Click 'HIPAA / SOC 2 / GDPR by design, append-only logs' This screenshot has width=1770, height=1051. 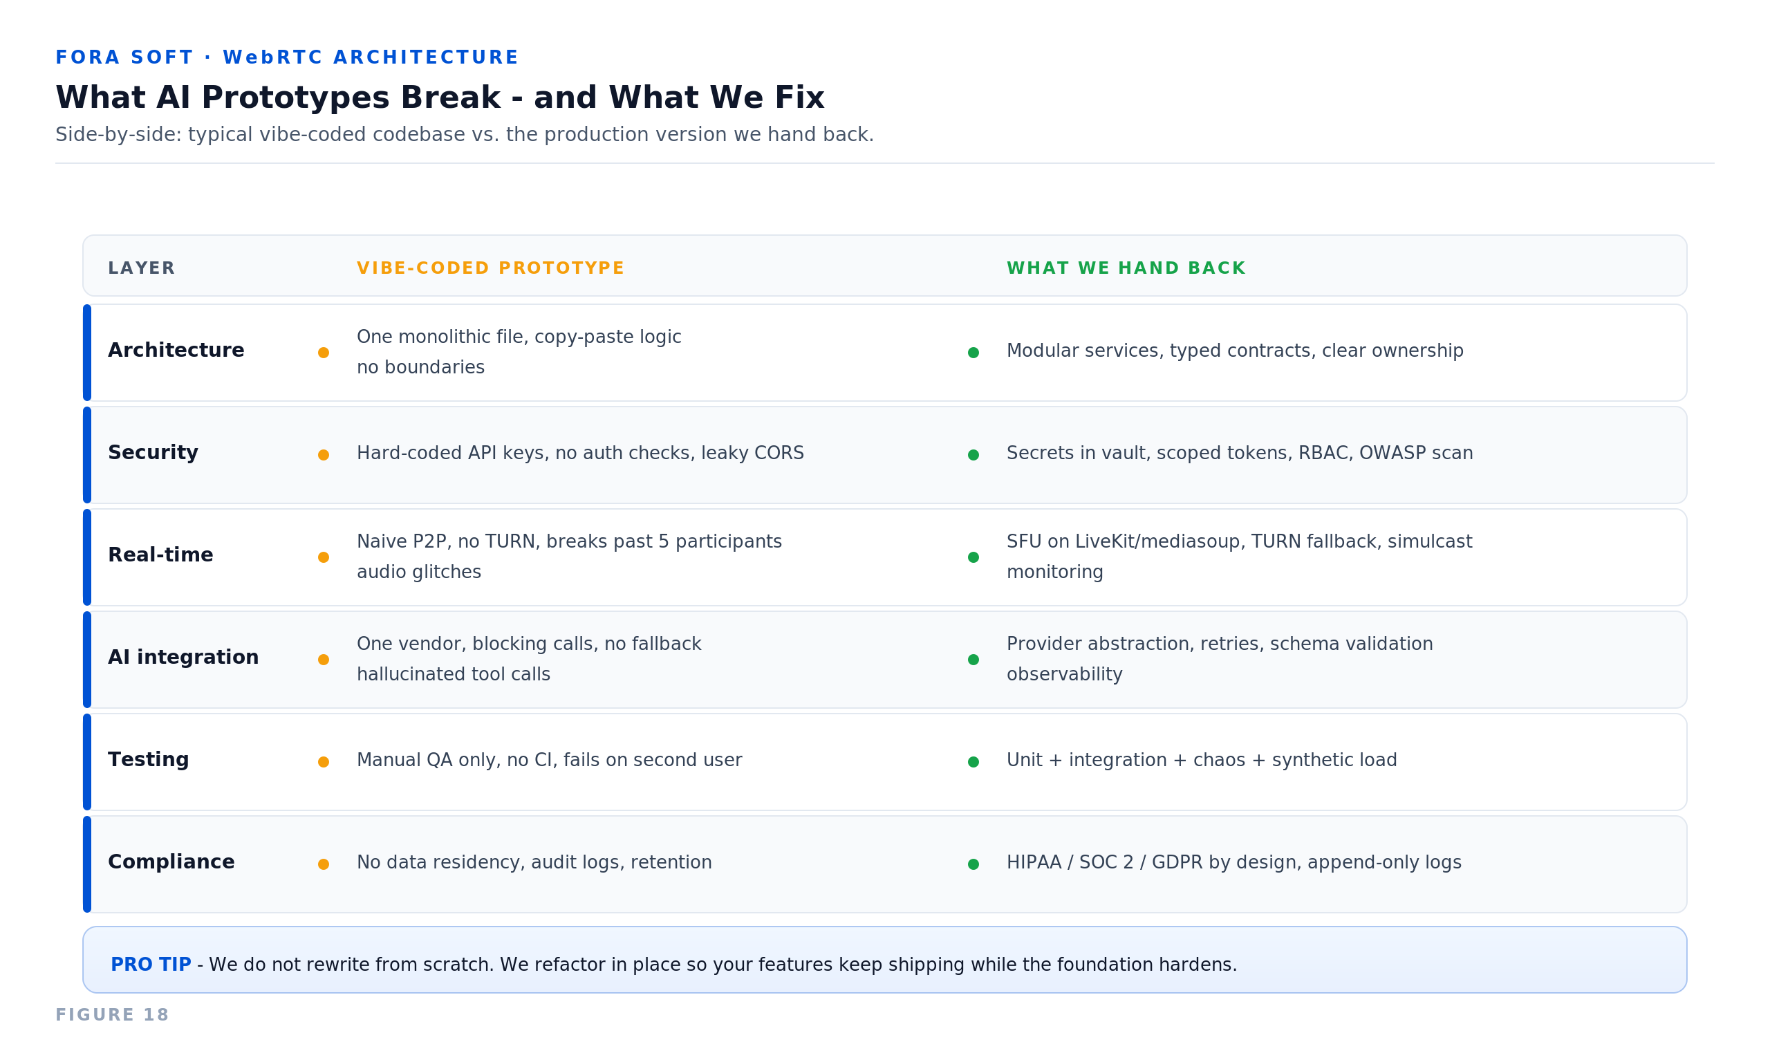[1234, 863]
